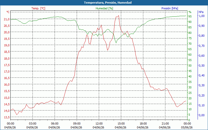Click the 85 humidity axis value

coord(190,27)
